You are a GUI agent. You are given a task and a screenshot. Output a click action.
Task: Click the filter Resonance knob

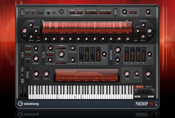(73, 48)
